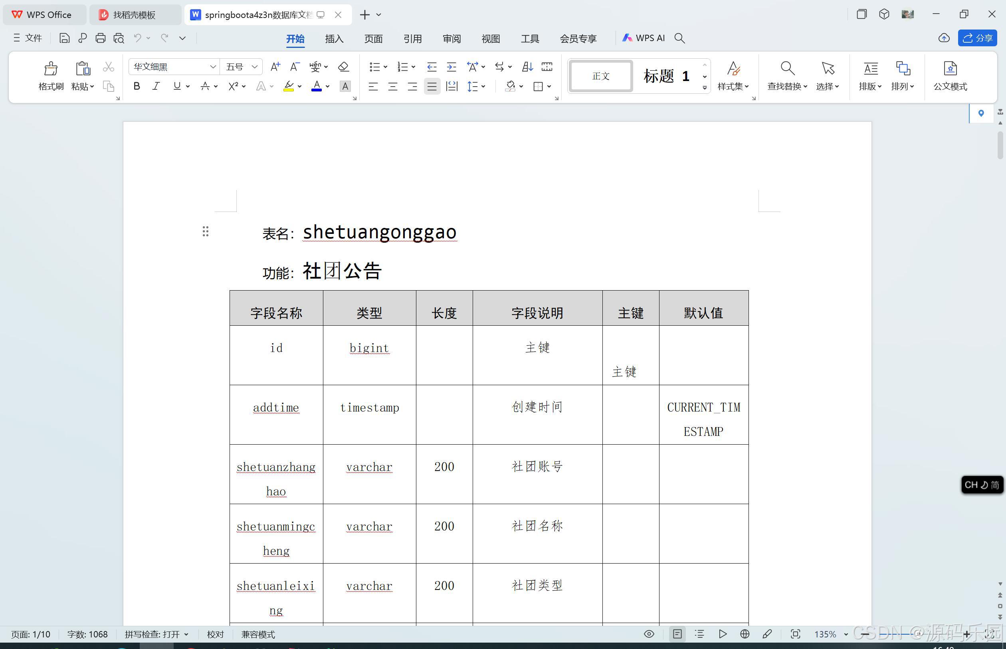Switch to the 插入 ribbon tab
The width and height of the screenshot is (1006, 649).
334,38
